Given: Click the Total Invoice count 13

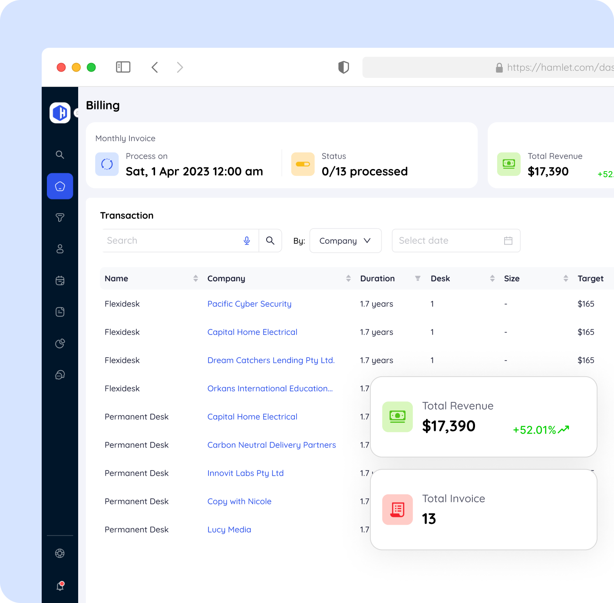Looking at the screenshot, I should [x=429, y=519].
